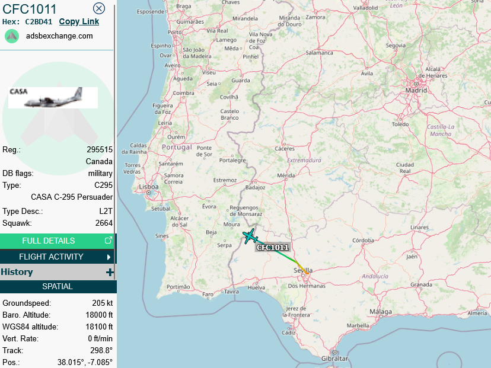Click Mérida city label on map
491x368 pixels.
pyautogui.click(x=286, y=175)
